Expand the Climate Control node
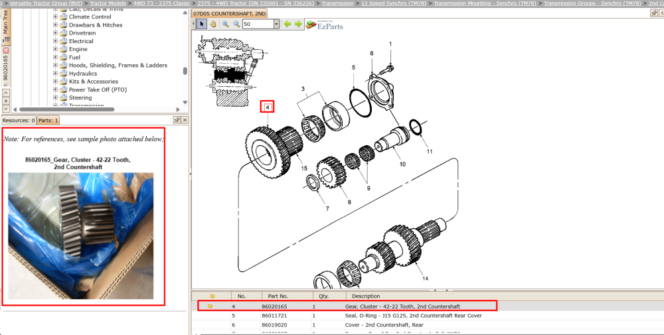Viewport: 664px width, 335px height. (x=55, y=17)
